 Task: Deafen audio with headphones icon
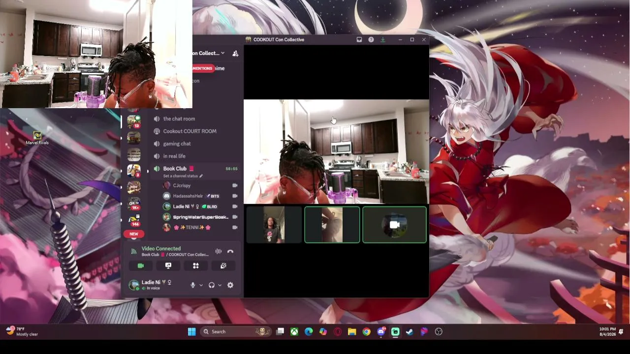[x=212, y=285]
